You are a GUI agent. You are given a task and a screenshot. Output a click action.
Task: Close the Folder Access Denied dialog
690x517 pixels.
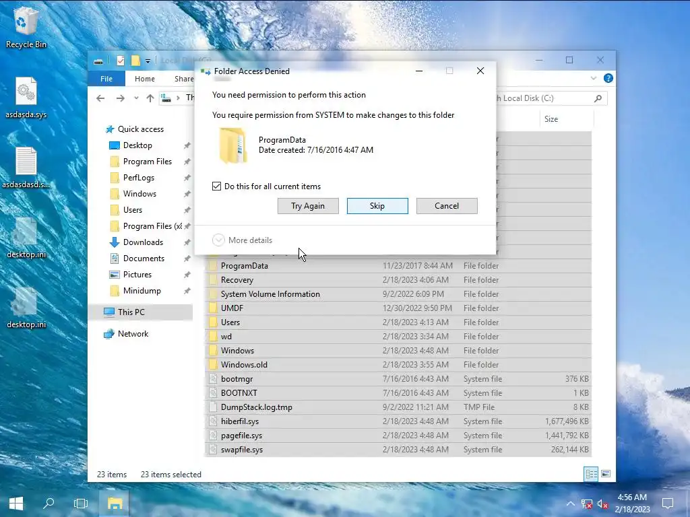(x=480, y=71)
